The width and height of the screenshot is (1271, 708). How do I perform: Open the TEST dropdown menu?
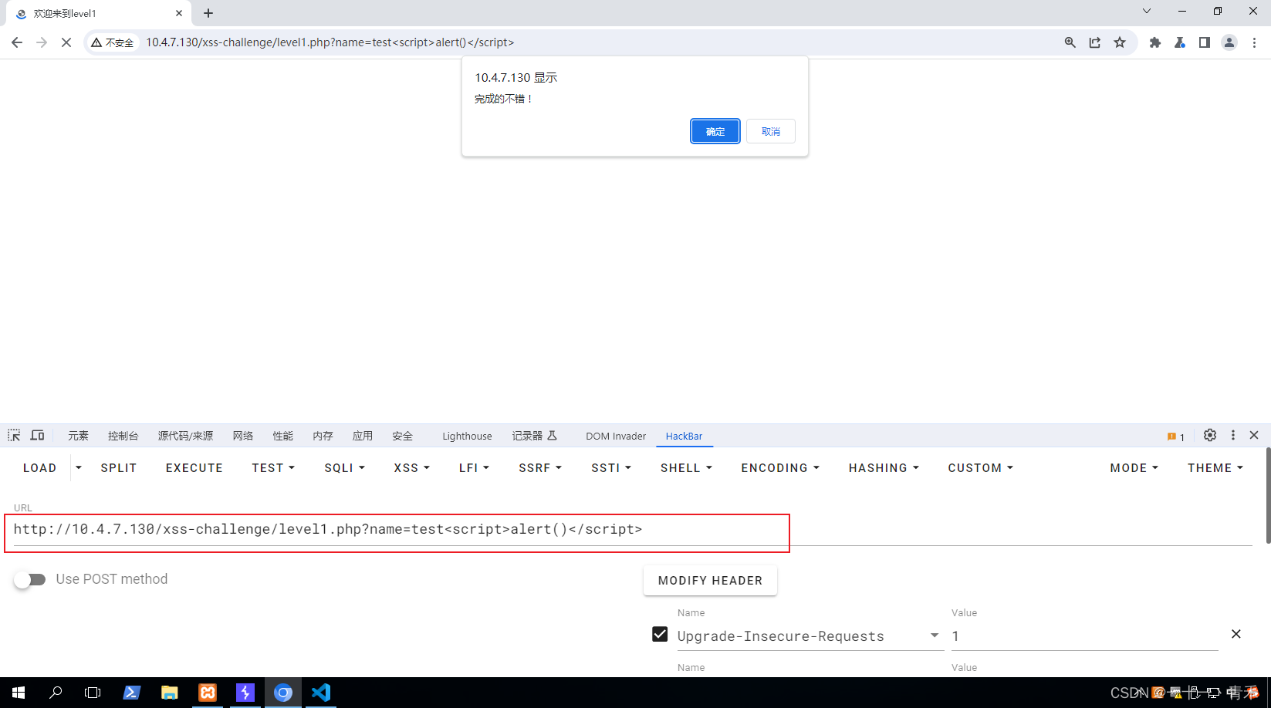pos(273,468)
